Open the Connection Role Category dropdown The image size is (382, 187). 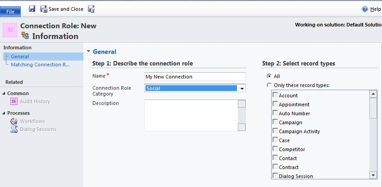(242, 88)
